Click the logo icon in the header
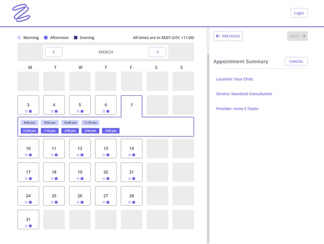The width and height of the screenshot is (324, 244). coord(21,12)
